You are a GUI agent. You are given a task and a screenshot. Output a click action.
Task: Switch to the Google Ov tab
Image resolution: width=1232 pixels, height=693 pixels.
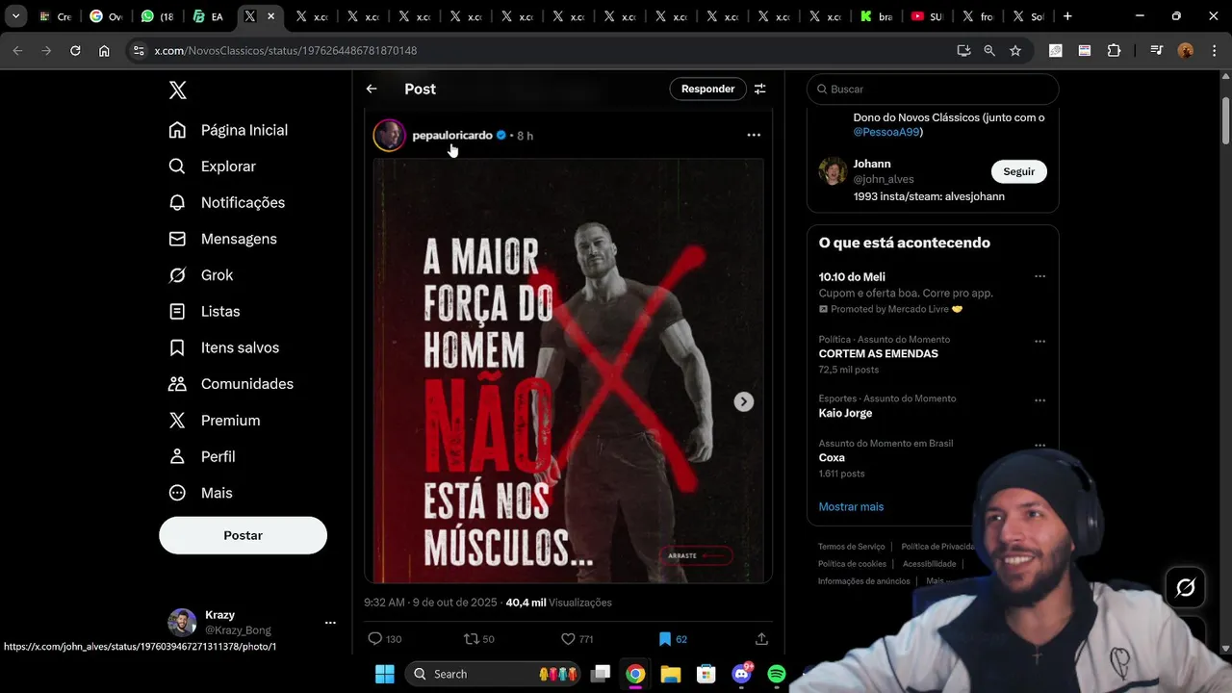point(105,16)
